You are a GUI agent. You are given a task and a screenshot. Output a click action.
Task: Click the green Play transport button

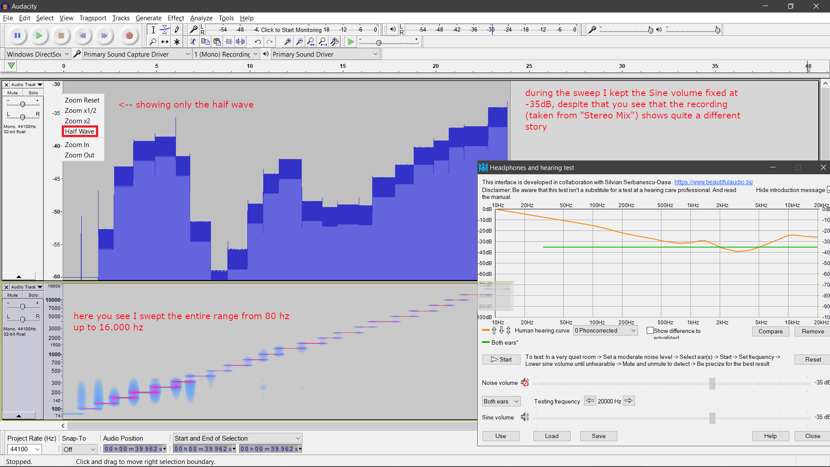coord(39,35)
